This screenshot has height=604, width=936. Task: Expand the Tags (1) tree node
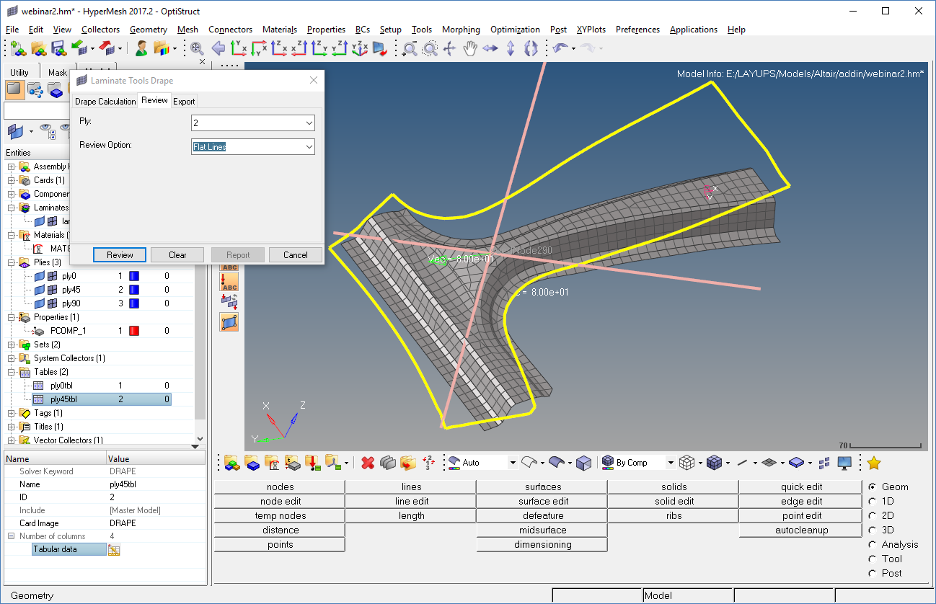(12, 413)
